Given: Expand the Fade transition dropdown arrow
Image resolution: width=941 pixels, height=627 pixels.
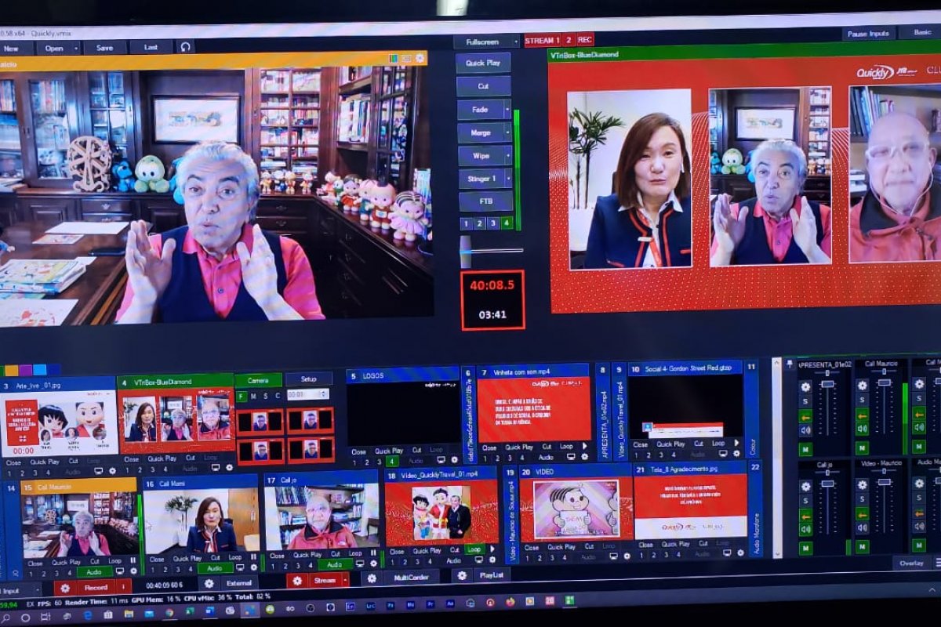Looking at the screenshot, I should pyautogui.click(x=507, y=110).
